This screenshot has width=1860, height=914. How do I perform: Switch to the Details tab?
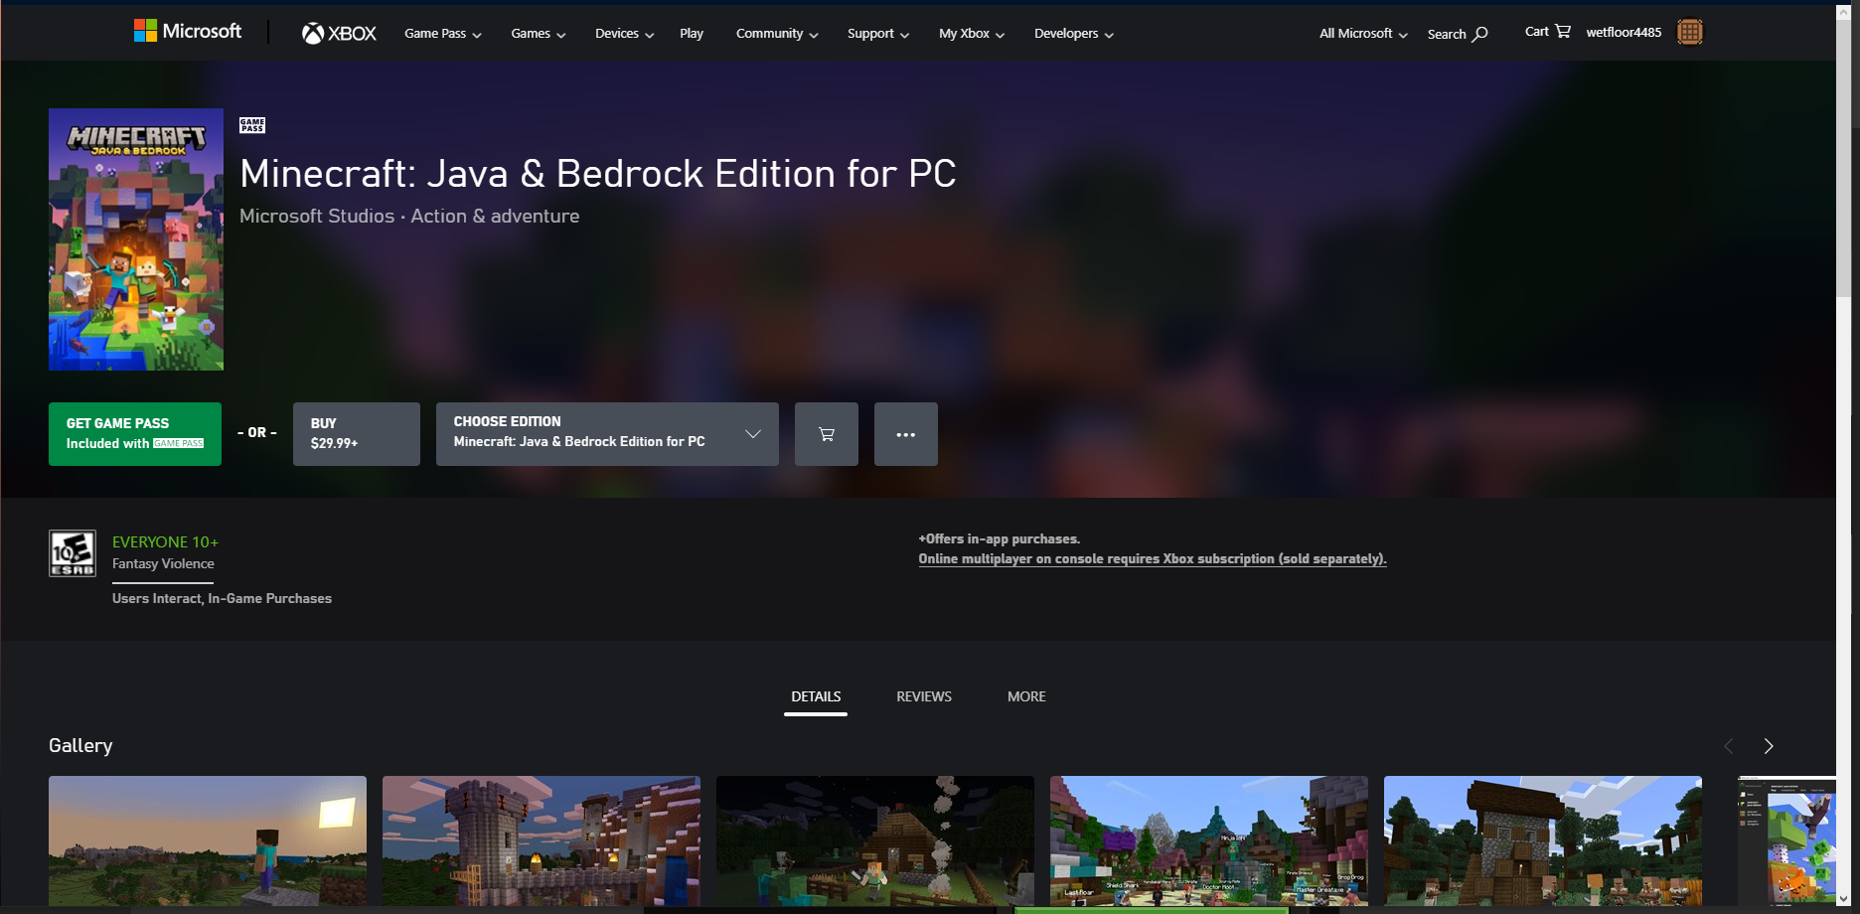point(816,696)
